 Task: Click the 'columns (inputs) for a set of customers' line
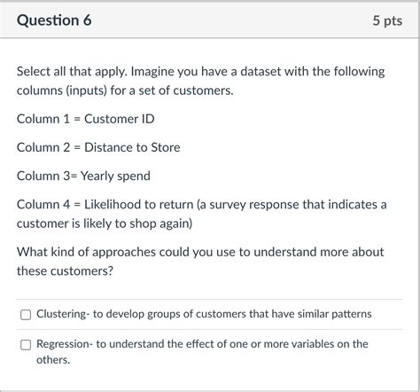125,90
